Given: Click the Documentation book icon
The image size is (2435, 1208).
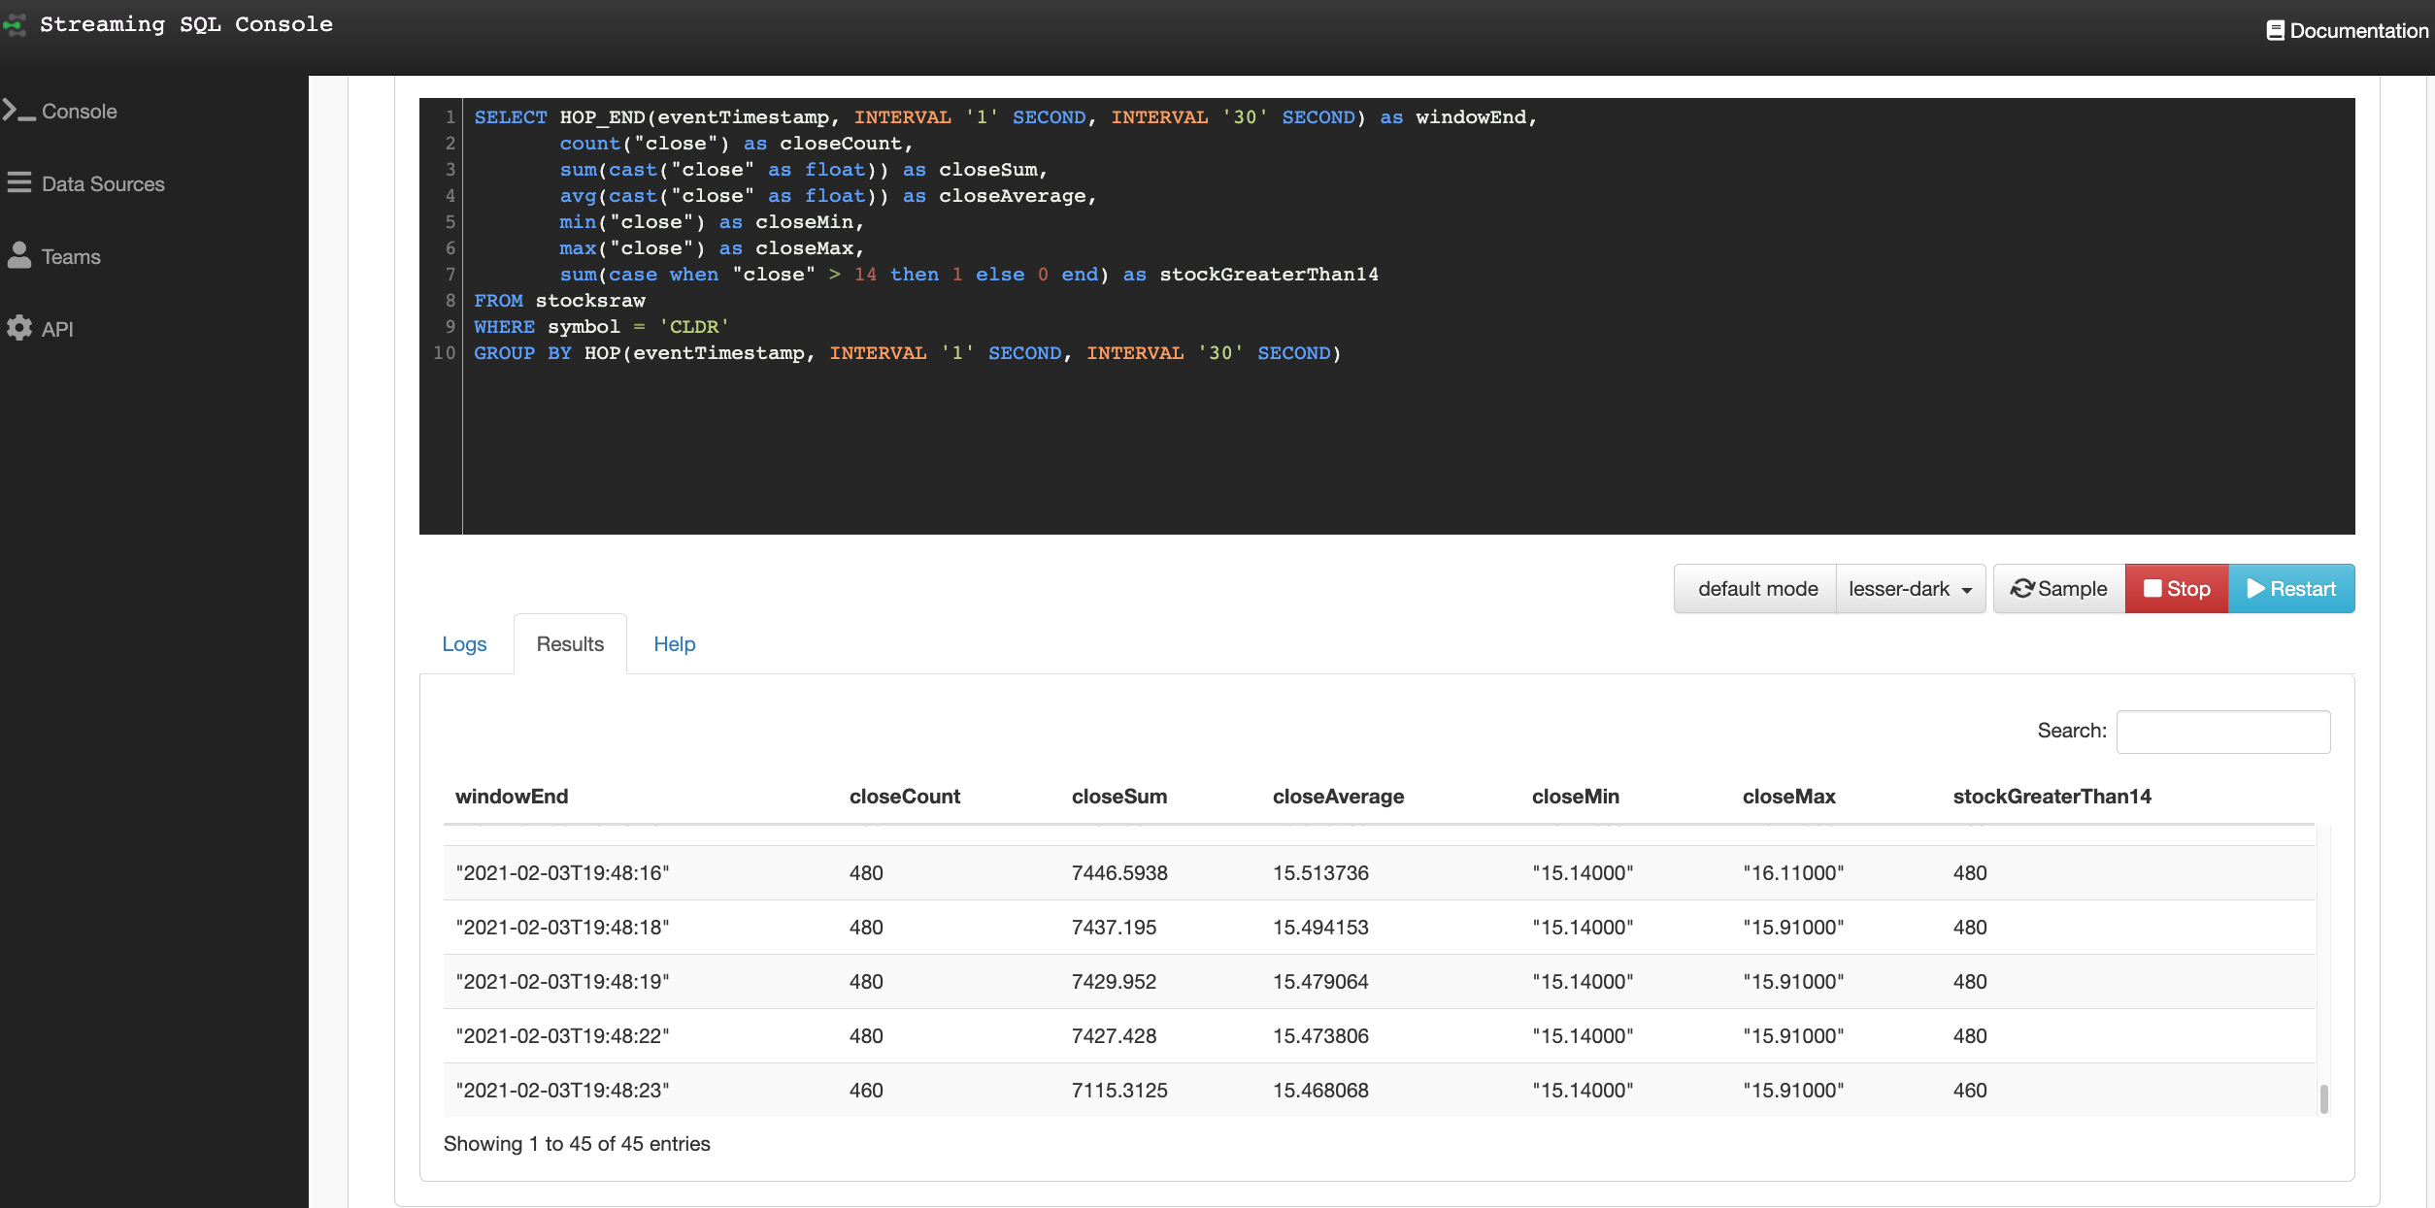Looking at the screenshot, I should (2275, 31).
